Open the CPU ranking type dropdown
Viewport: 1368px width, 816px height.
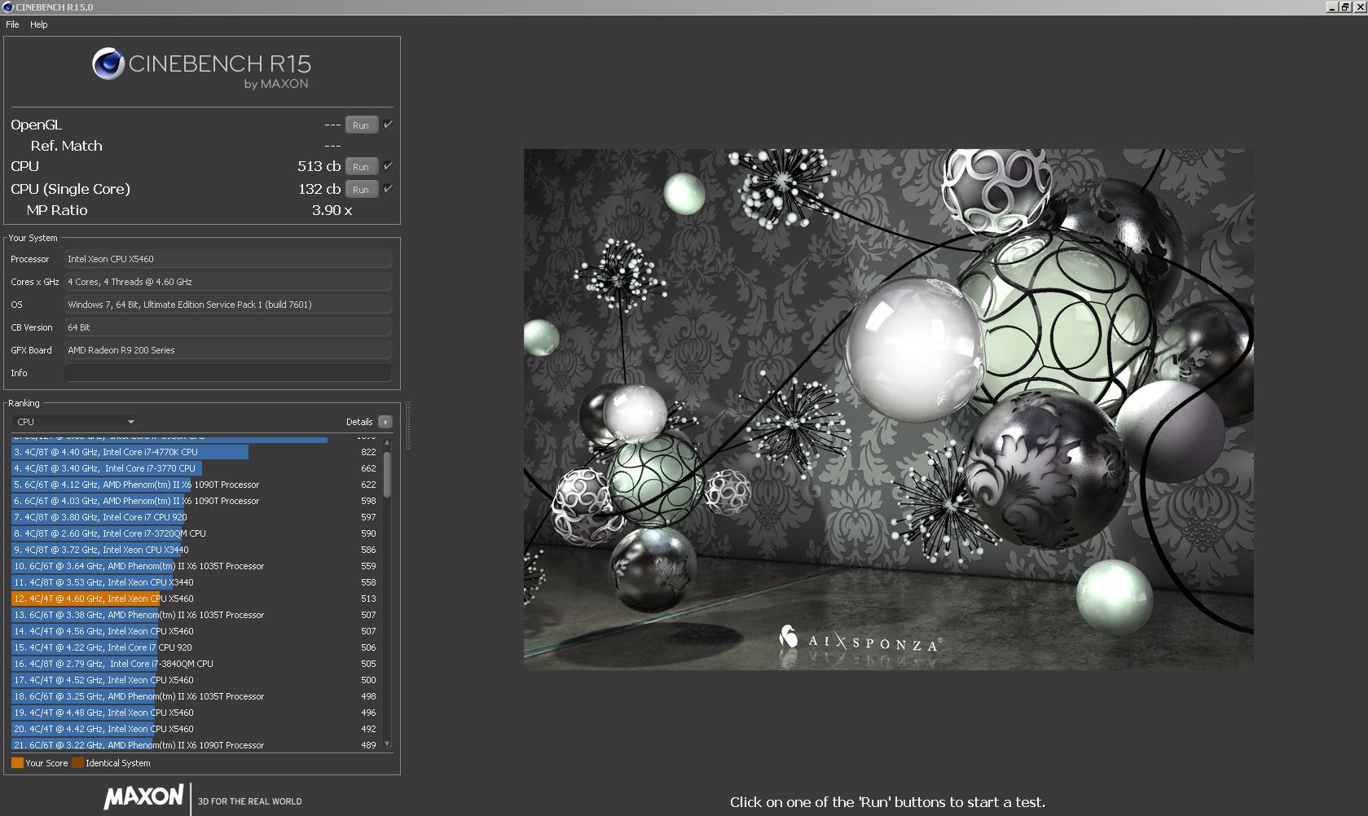[75, 422]
